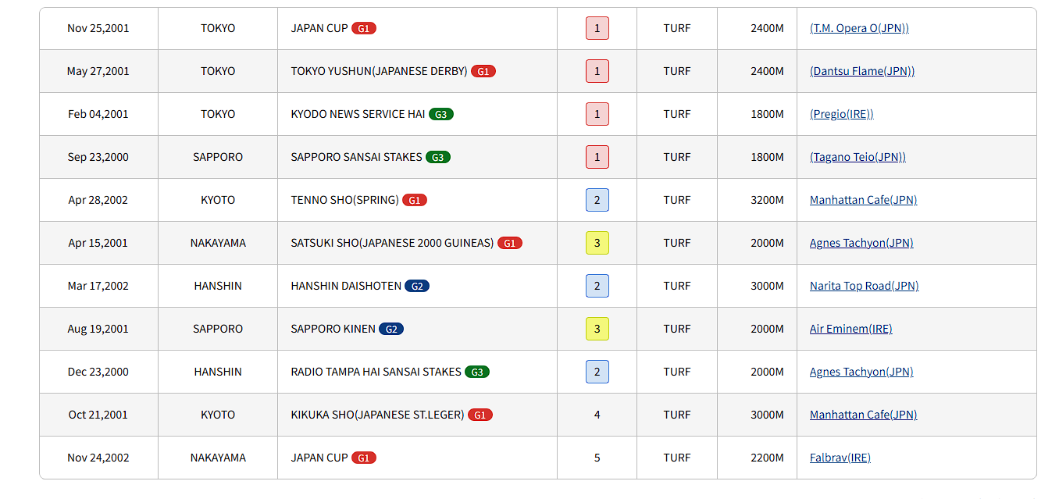The width and height of the screenshot is (1059, 499).
Task: Click G1 badge next to 2001 Japan Cup
Action: coord(364,28)
